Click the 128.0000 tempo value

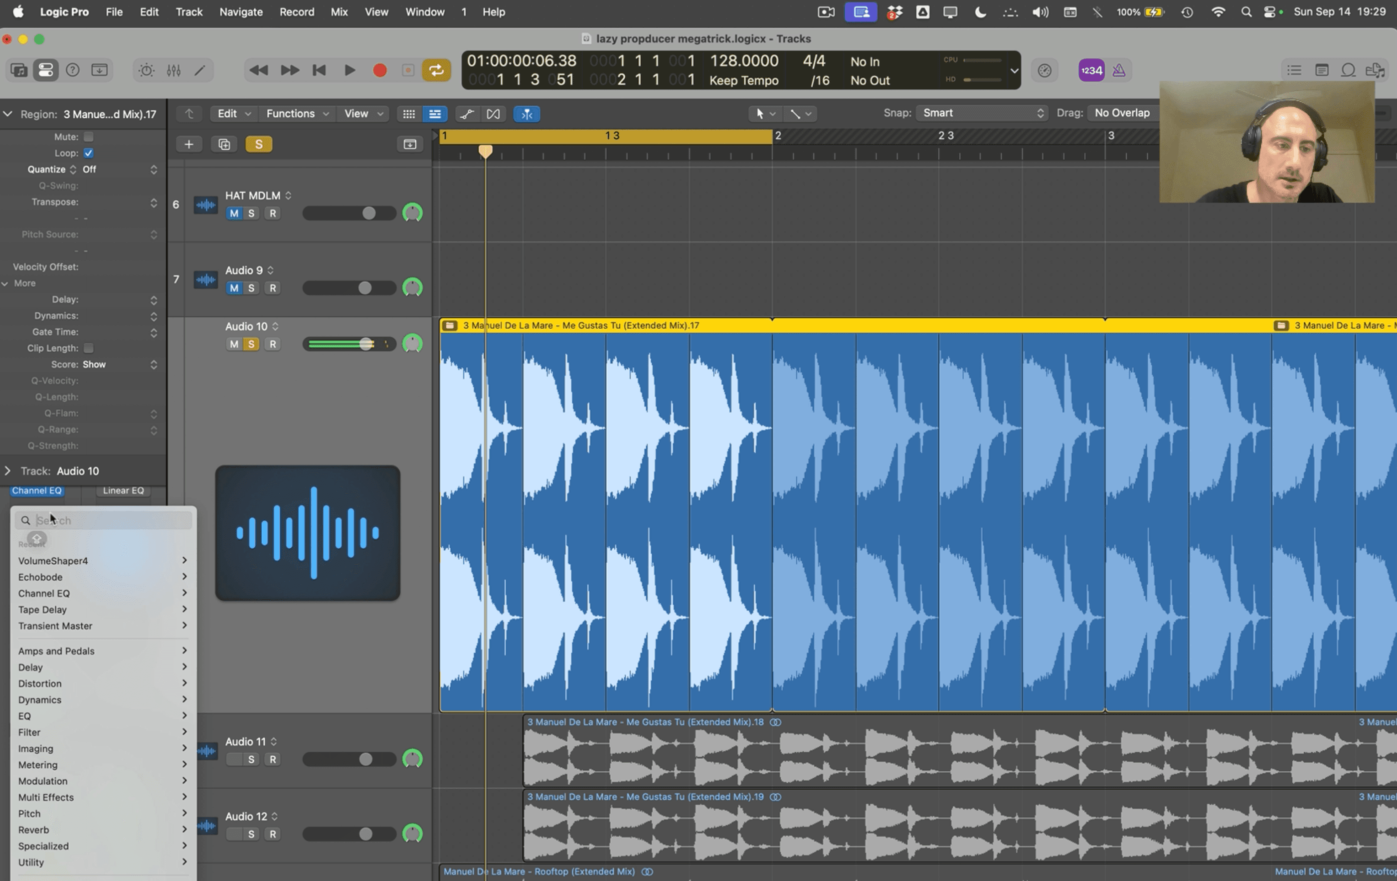(x=744, y=61)
